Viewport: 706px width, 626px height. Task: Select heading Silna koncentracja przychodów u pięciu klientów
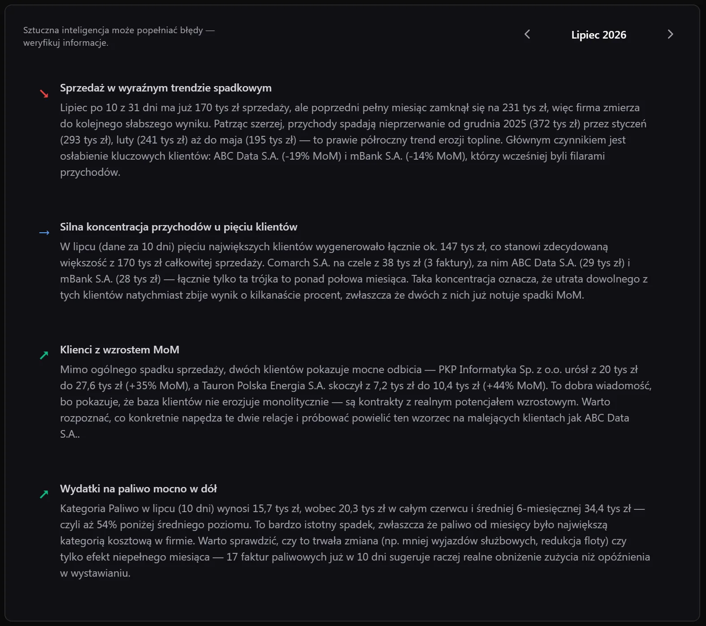point(179,227)
